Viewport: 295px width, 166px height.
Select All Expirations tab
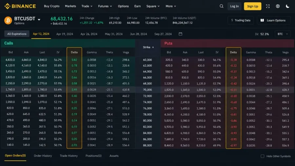pos(17,34)
